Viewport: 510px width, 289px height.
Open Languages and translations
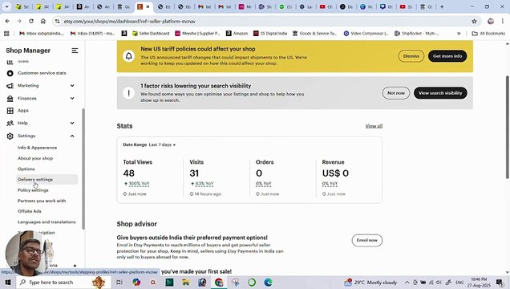pyautogui.click(x=47, y=222)
